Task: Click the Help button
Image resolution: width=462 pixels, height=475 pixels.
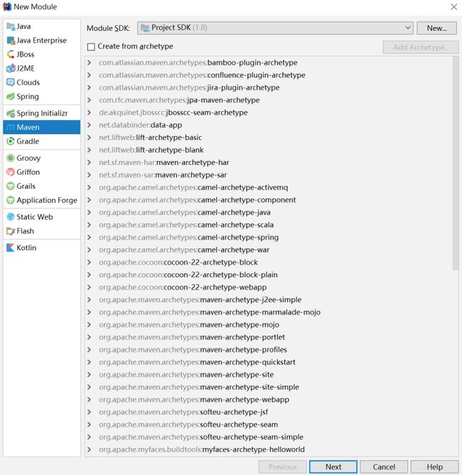Action: [x=434, y=466]
